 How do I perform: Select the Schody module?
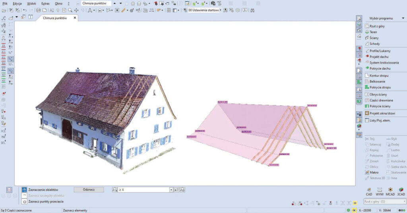372,44
